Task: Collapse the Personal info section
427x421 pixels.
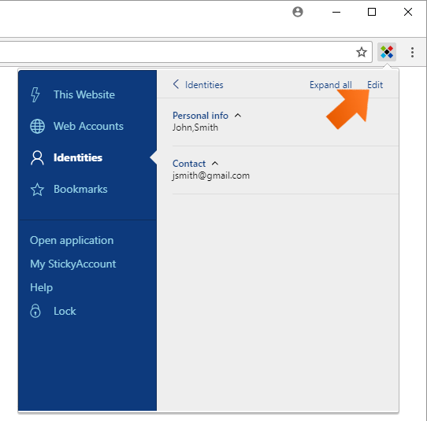Action: [x=238, y=116]
